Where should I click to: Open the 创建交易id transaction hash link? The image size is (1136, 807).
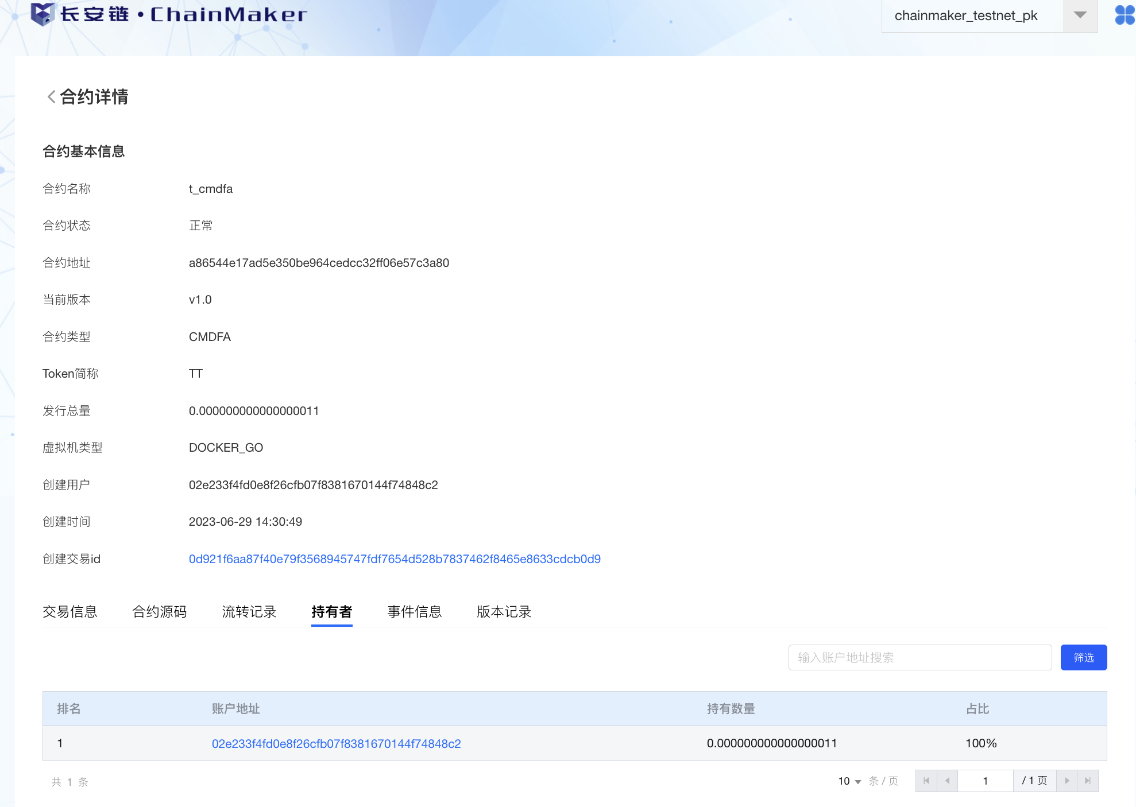[395, 559]
